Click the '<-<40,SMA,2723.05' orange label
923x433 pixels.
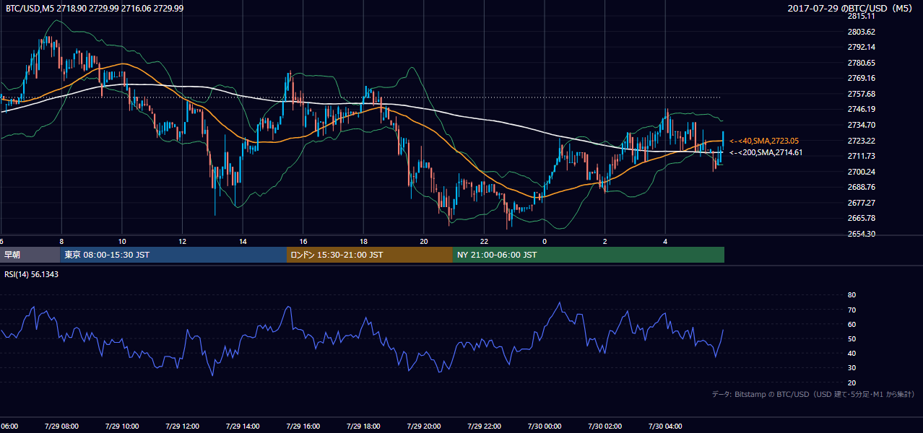coord(764,141)
